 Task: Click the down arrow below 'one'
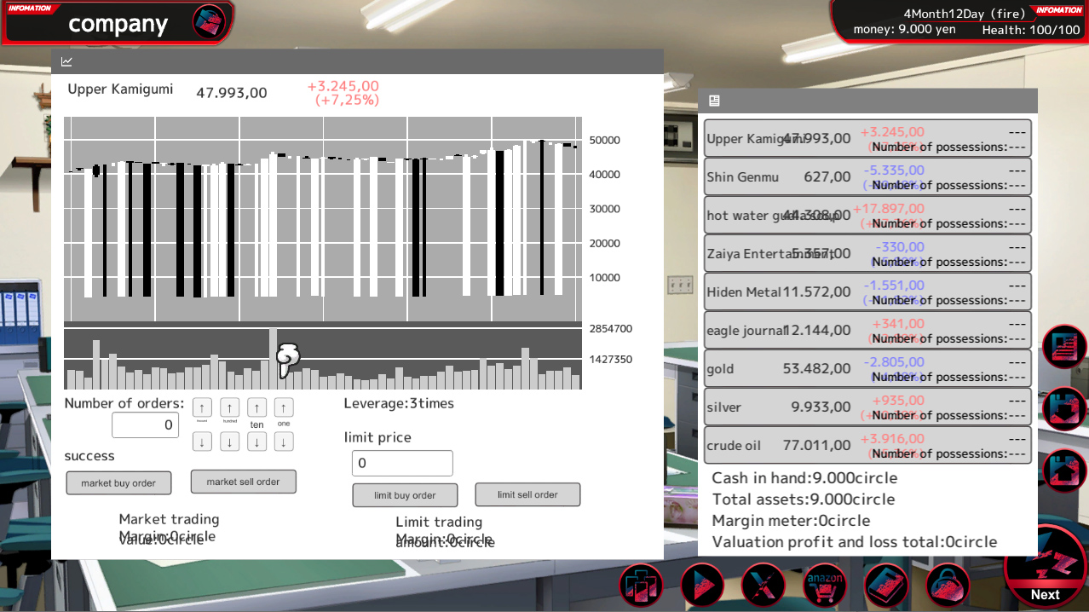(284, 442)
